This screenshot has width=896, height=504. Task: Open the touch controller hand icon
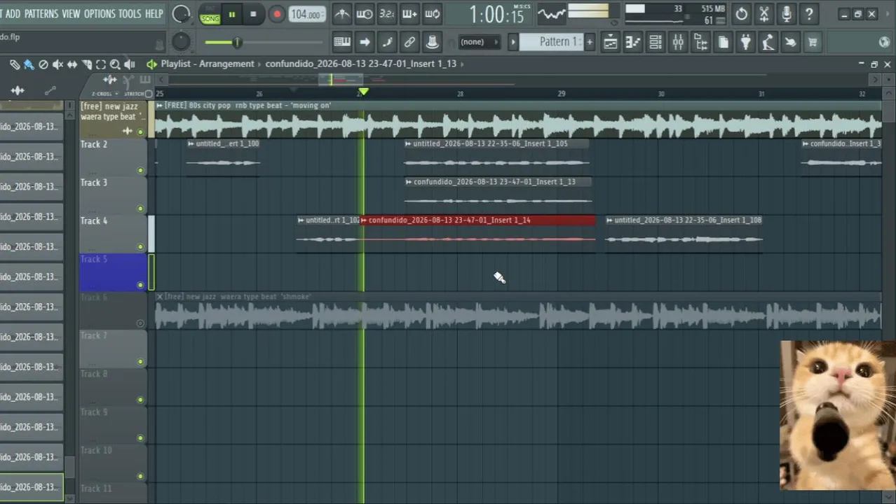[790, 42]
